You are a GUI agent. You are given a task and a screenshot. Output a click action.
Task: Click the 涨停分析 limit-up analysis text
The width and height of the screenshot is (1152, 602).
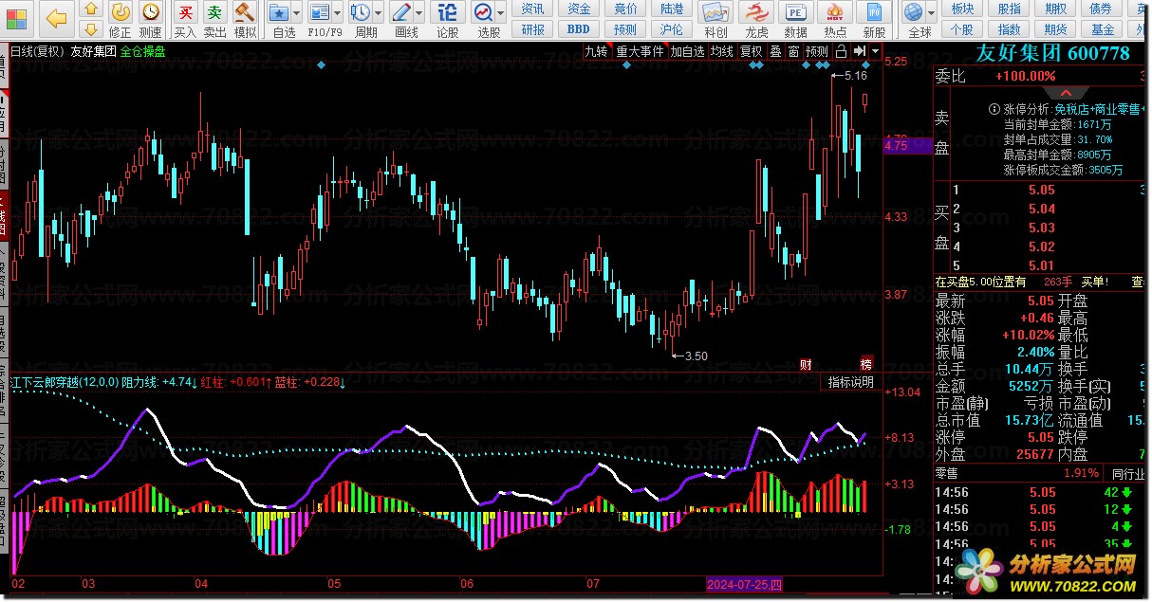(1026, 108)
